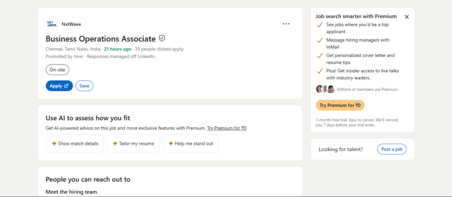Click the verified shield badge beside job title
Viewport: 452px width, 197px height.
pyautogui.click(x=162, y=38)
